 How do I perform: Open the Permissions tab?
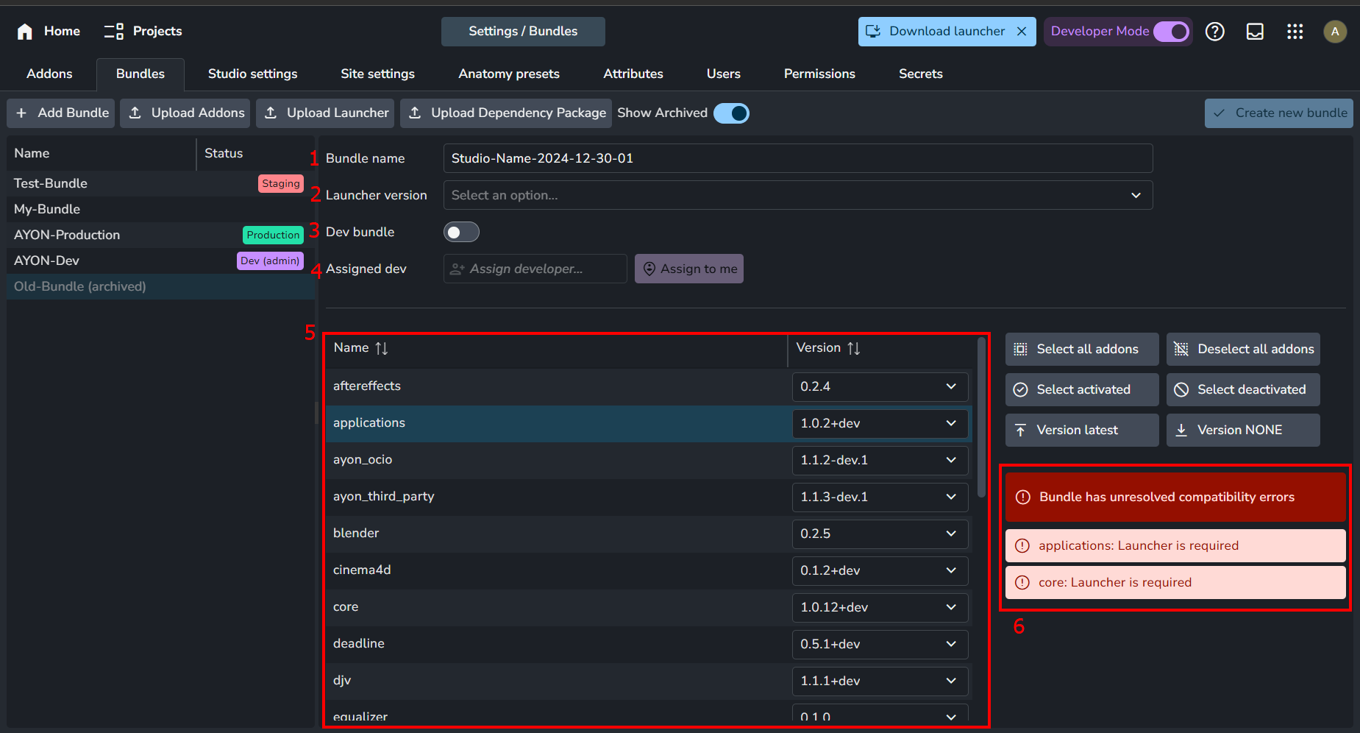click(819, 74)
